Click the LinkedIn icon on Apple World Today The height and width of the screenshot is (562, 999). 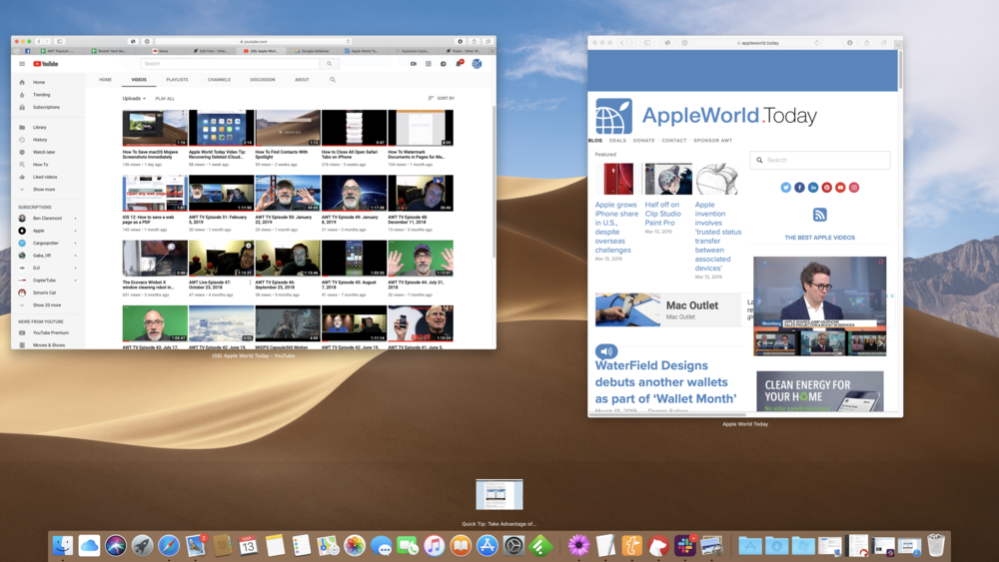[x=813, y=187]
